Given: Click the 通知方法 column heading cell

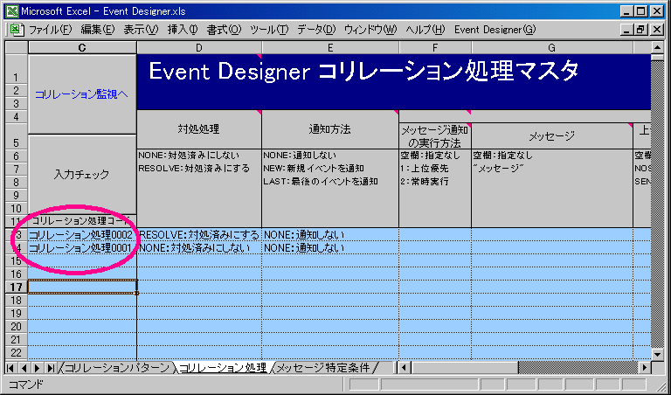Looking at the screenshot, I should click(x=330, y=129).
